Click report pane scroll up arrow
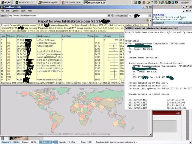Image resolution: width=192 pixels, height=144 pixels. point(150,20)
